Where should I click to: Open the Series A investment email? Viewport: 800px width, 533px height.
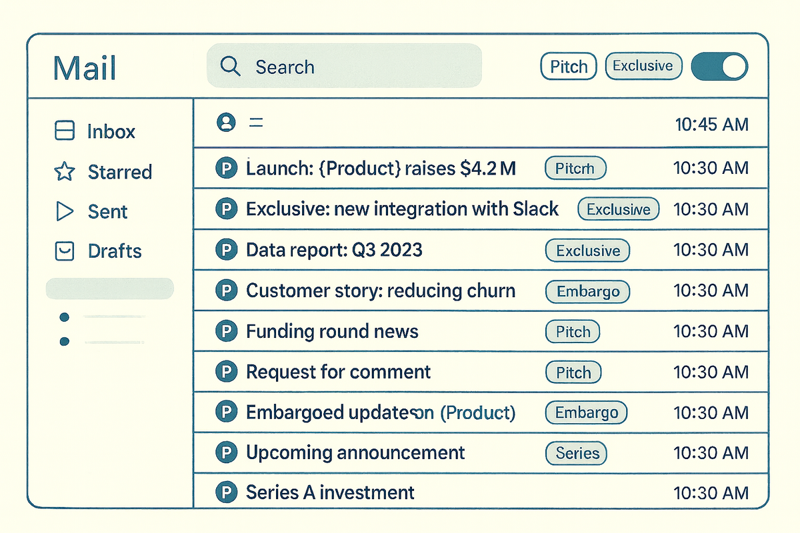tap(481, 491)
